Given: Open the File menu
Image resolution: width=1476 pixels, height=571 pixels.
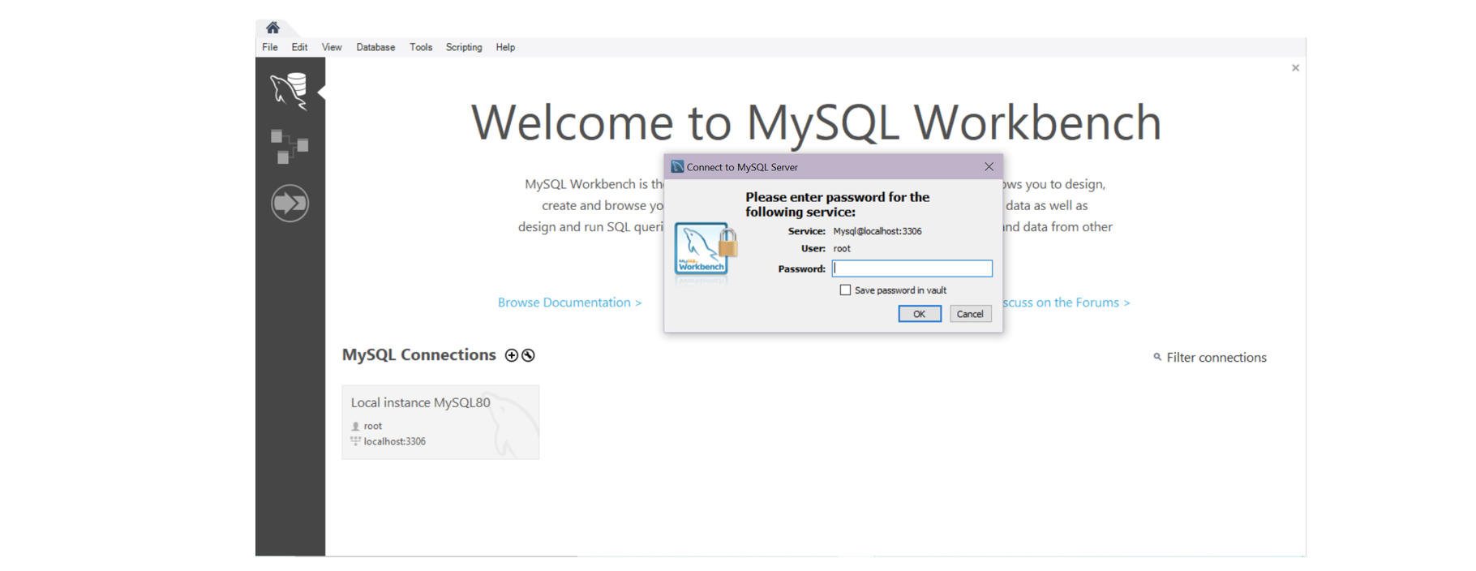Looking at the screenshot, I should click(270, 47).
